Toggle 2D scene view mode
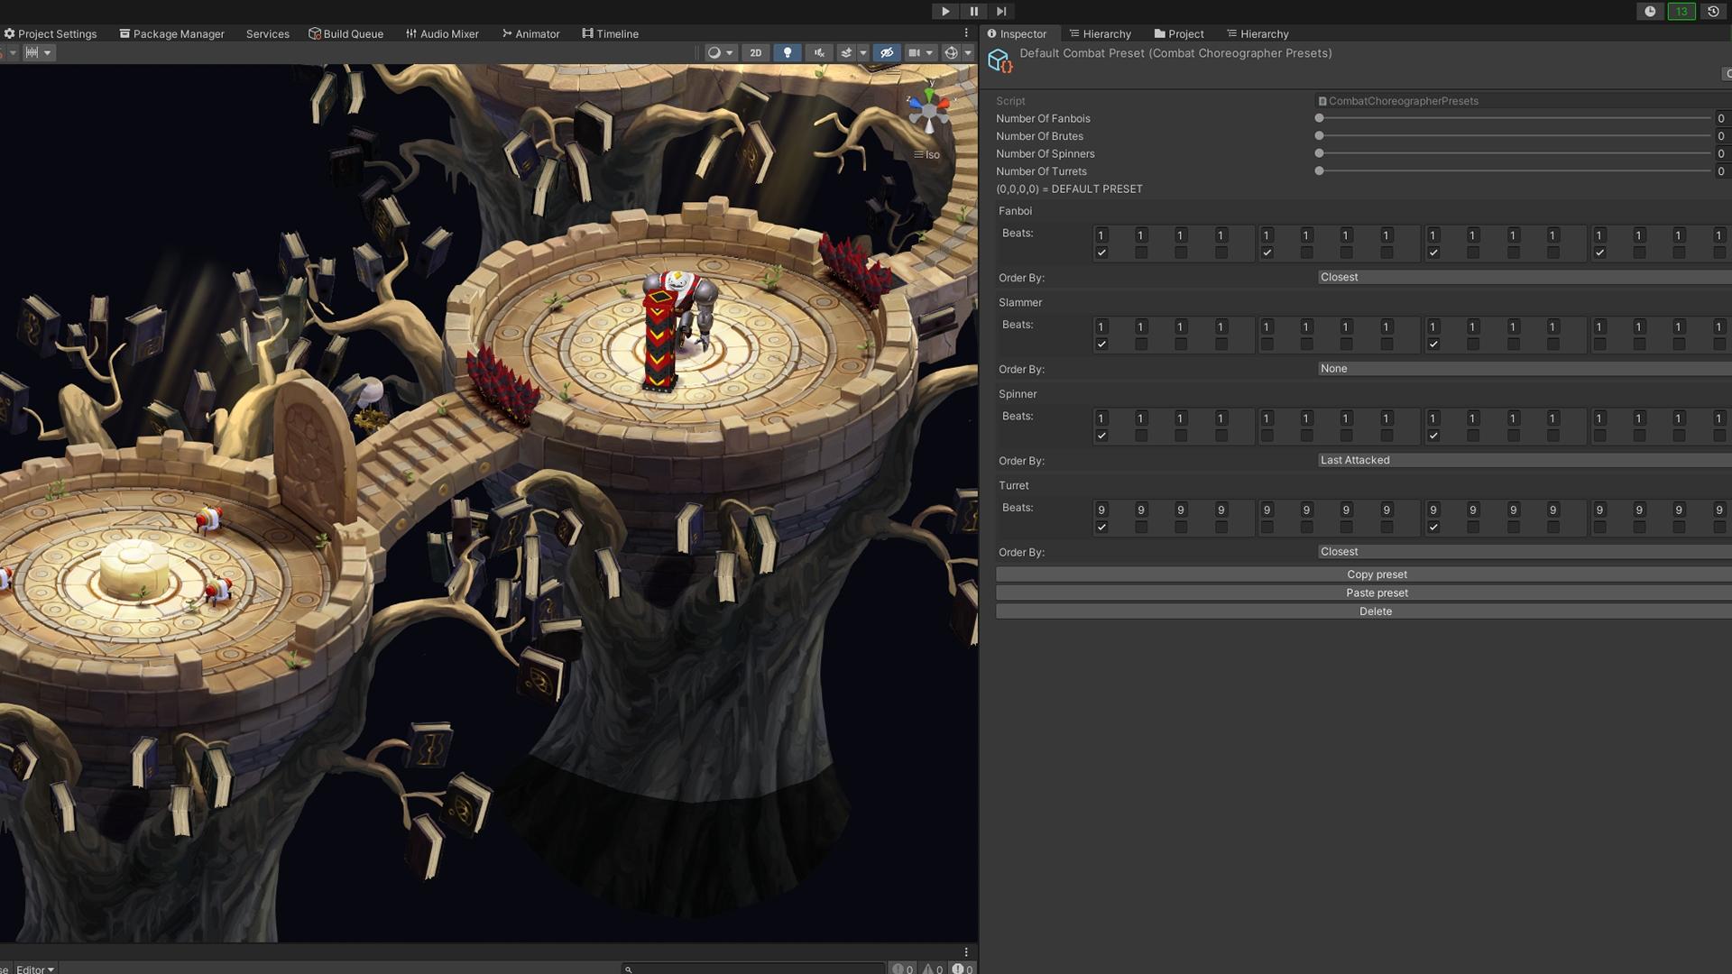The height and width of the screenshot is (974, 1732). point(755,53)
